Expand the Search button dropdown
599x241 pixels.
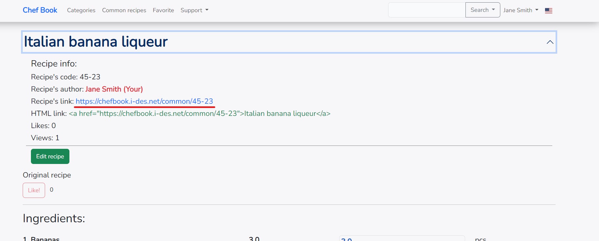[483, 10]
